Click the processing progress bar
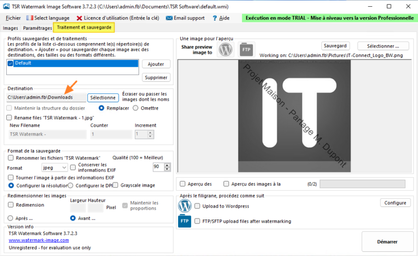This screenshot has height=256, width=418. coord(363,184)
